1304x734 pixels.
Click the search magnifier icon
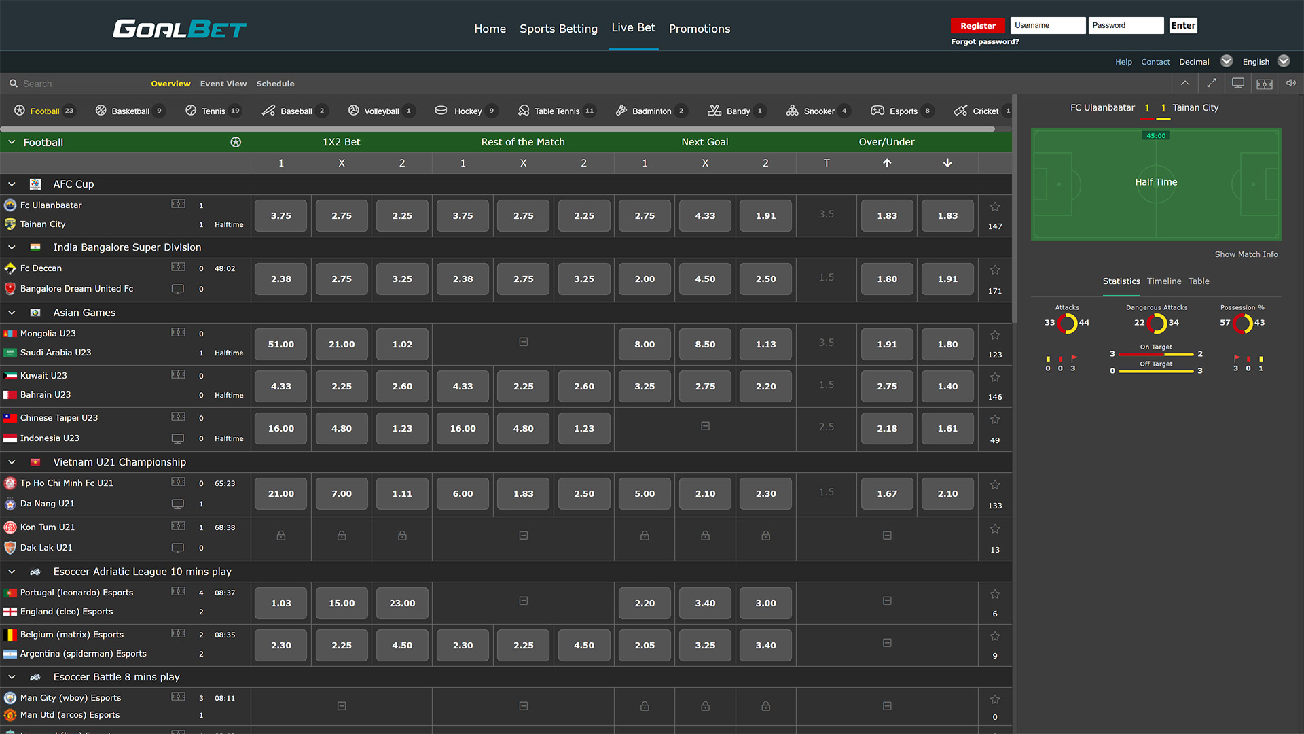13,84
